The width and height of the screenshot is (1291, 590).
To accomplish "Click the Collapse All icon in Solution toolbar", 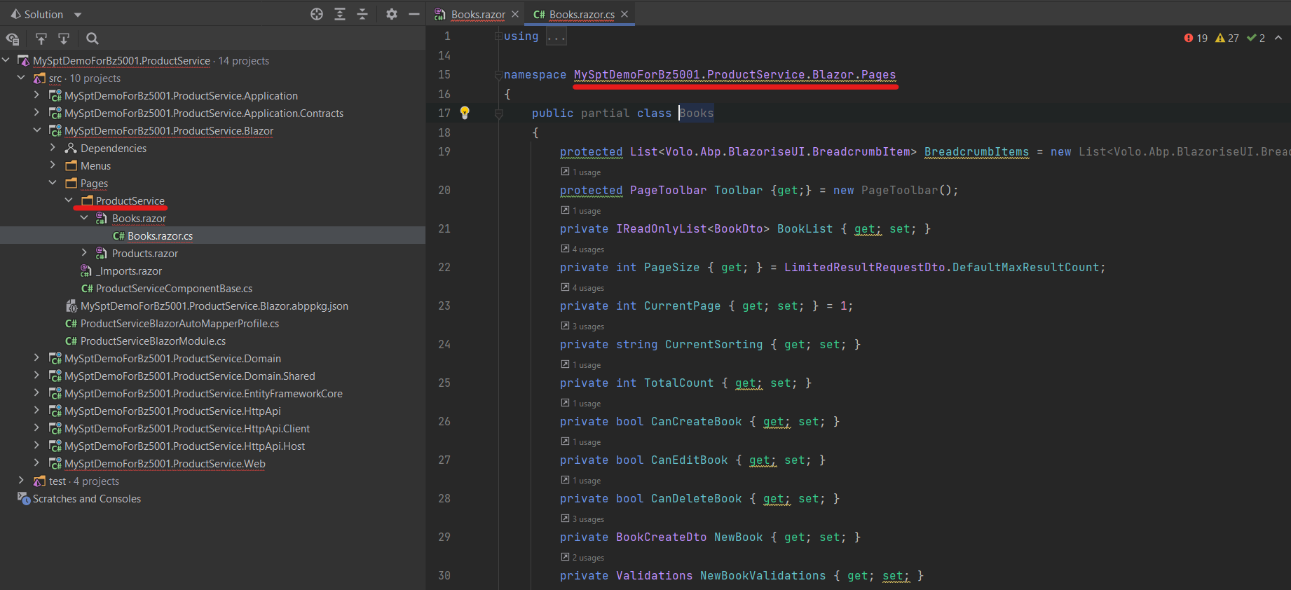I will [x=362, y=14].
